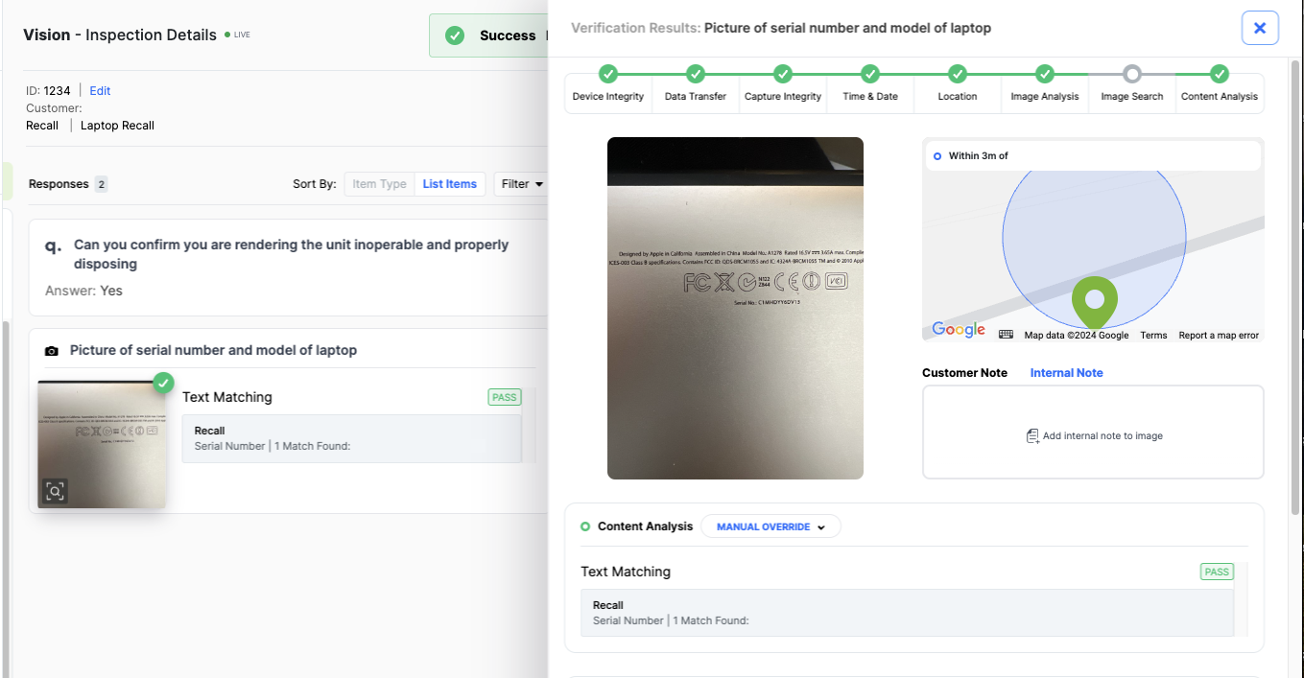Sort responses by List Items
Screen dimensions: 1304x678
(450, 184)
